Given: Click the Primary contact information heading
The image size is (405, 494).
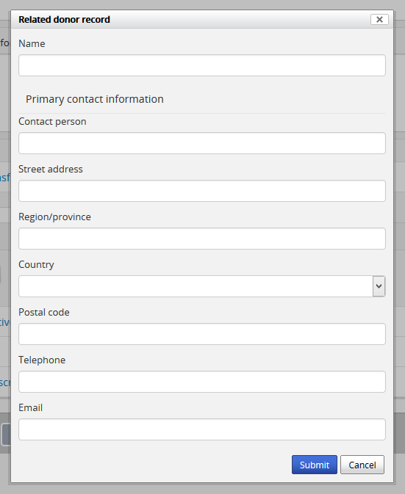Looking at the screenshot, I should click(x=95, y=99).
